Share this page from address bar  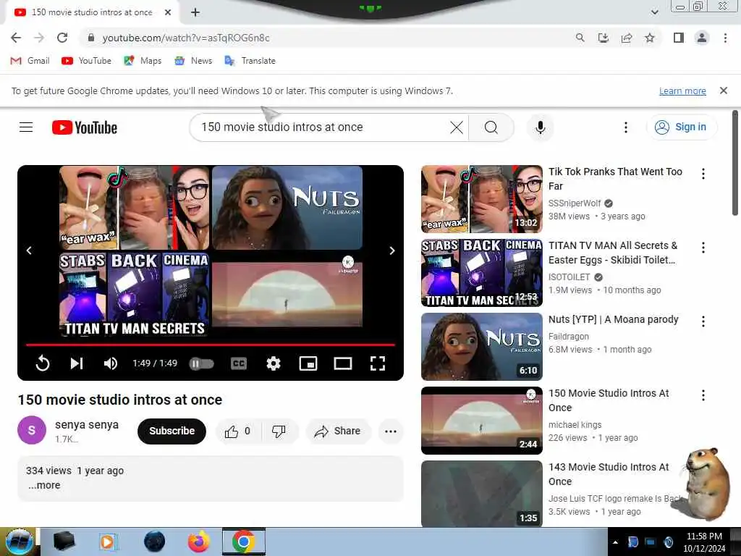click(x=627, y=38)
